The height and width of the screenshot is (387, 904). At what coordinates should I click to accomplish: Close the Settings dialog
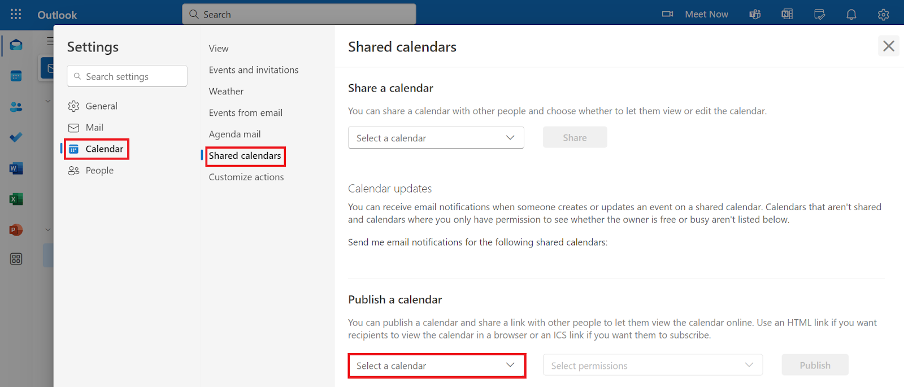click(888, 46)
